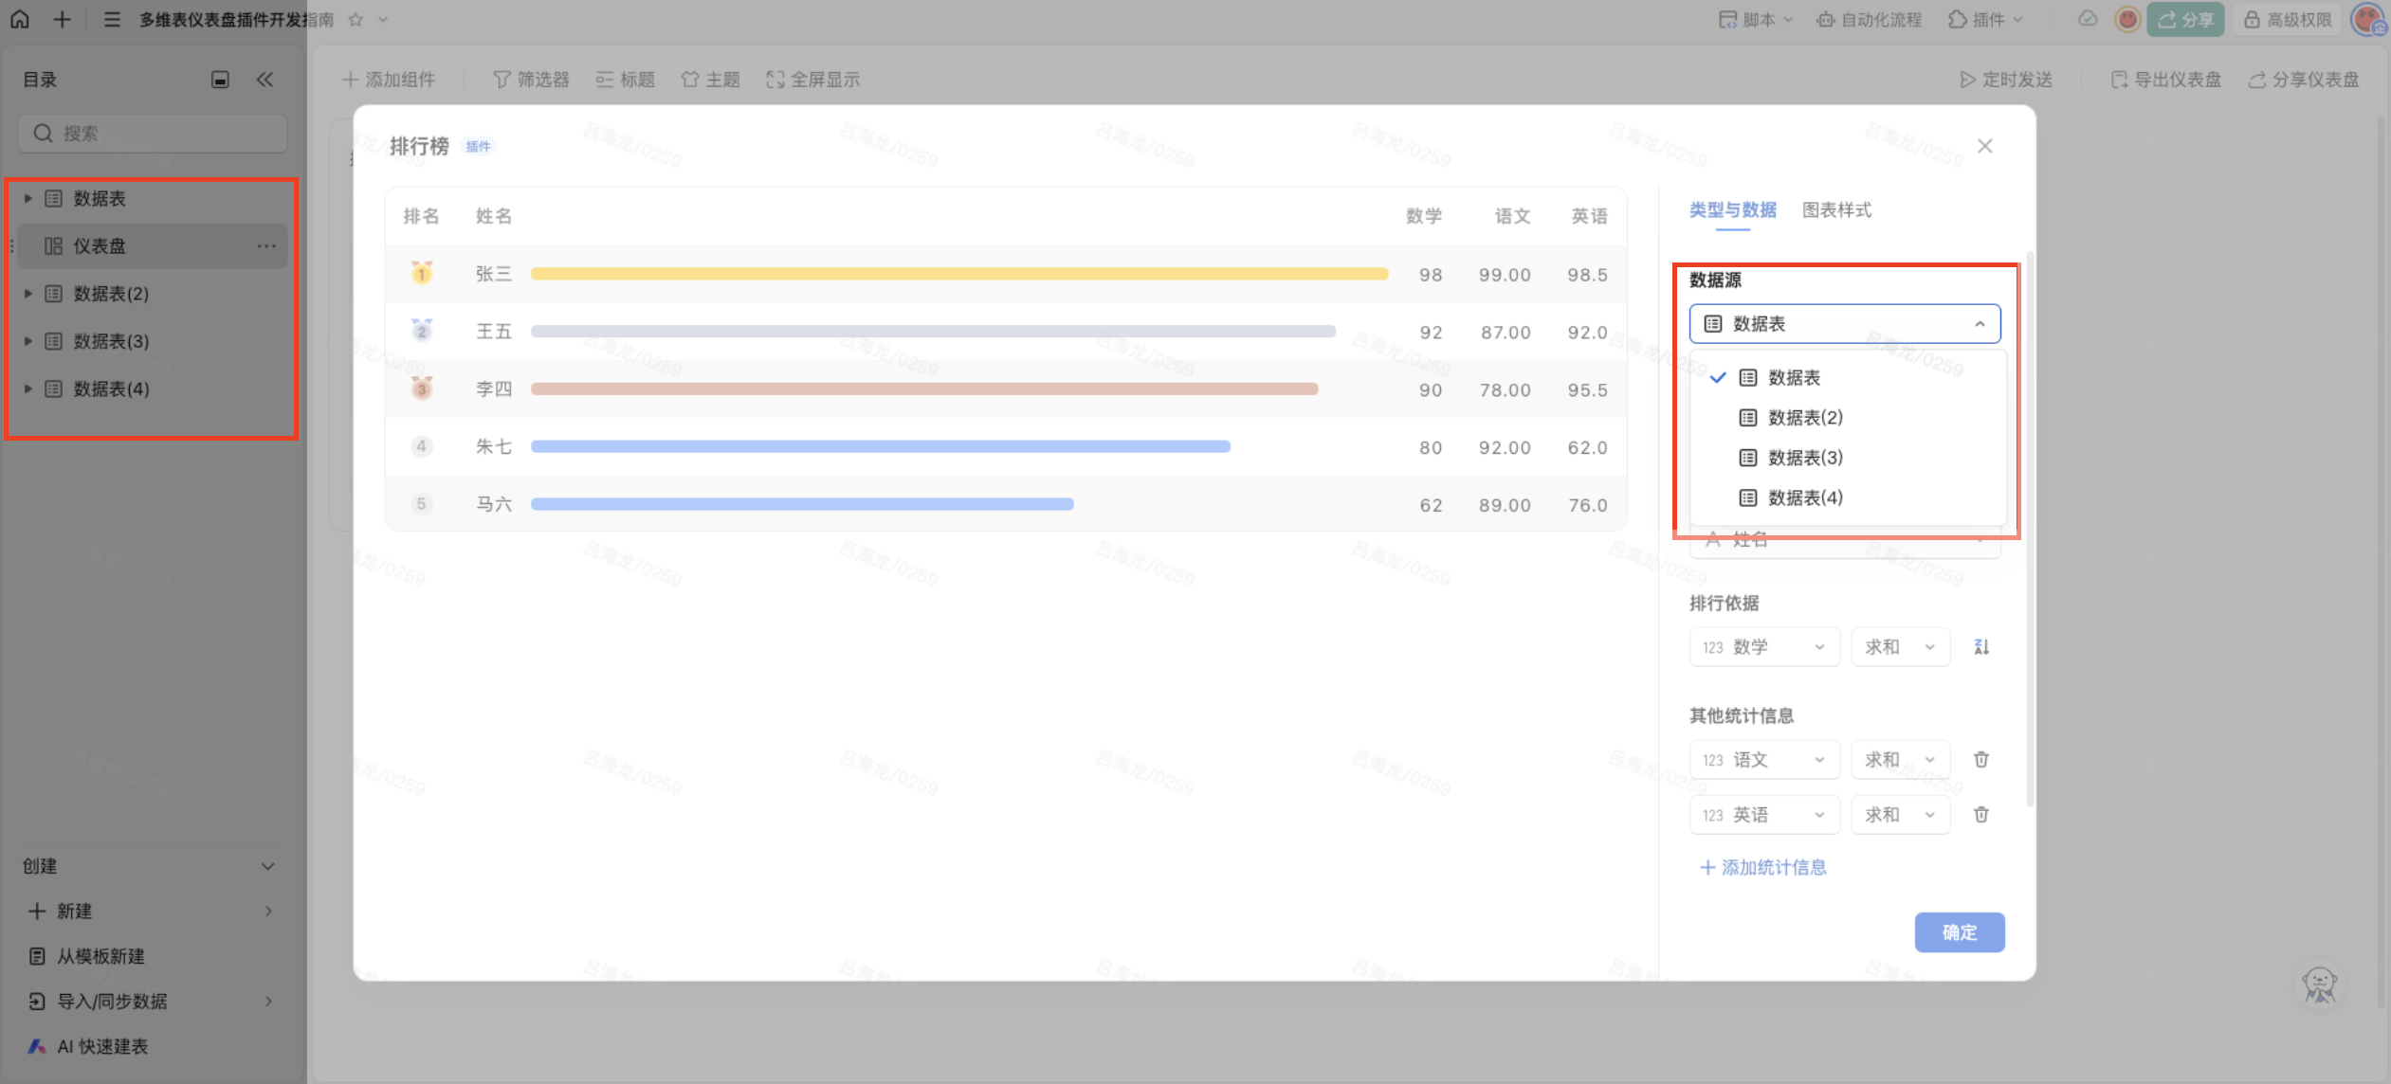
Task: Collapse the sidebar with double-chevron icon
Action: click(x=265, y=80)
